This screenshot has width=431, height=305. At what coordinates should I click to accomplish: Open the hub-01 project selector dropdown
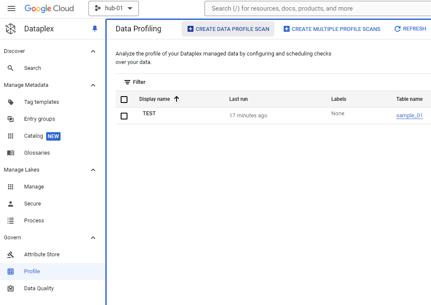113,8
